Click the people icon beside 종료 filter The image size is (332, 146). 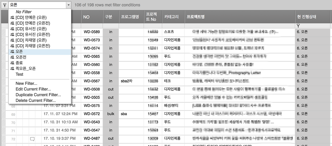point(12,63)
